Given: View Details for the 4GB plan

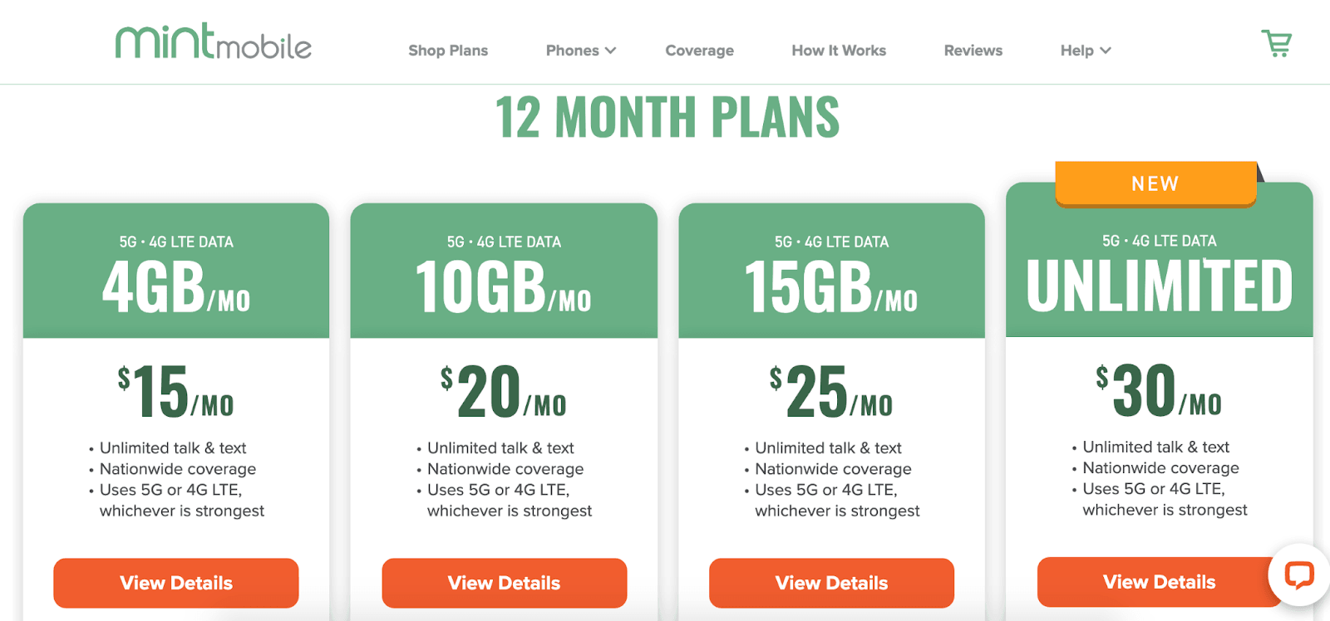Looking at the screenshot, I should tap(175, 583).
